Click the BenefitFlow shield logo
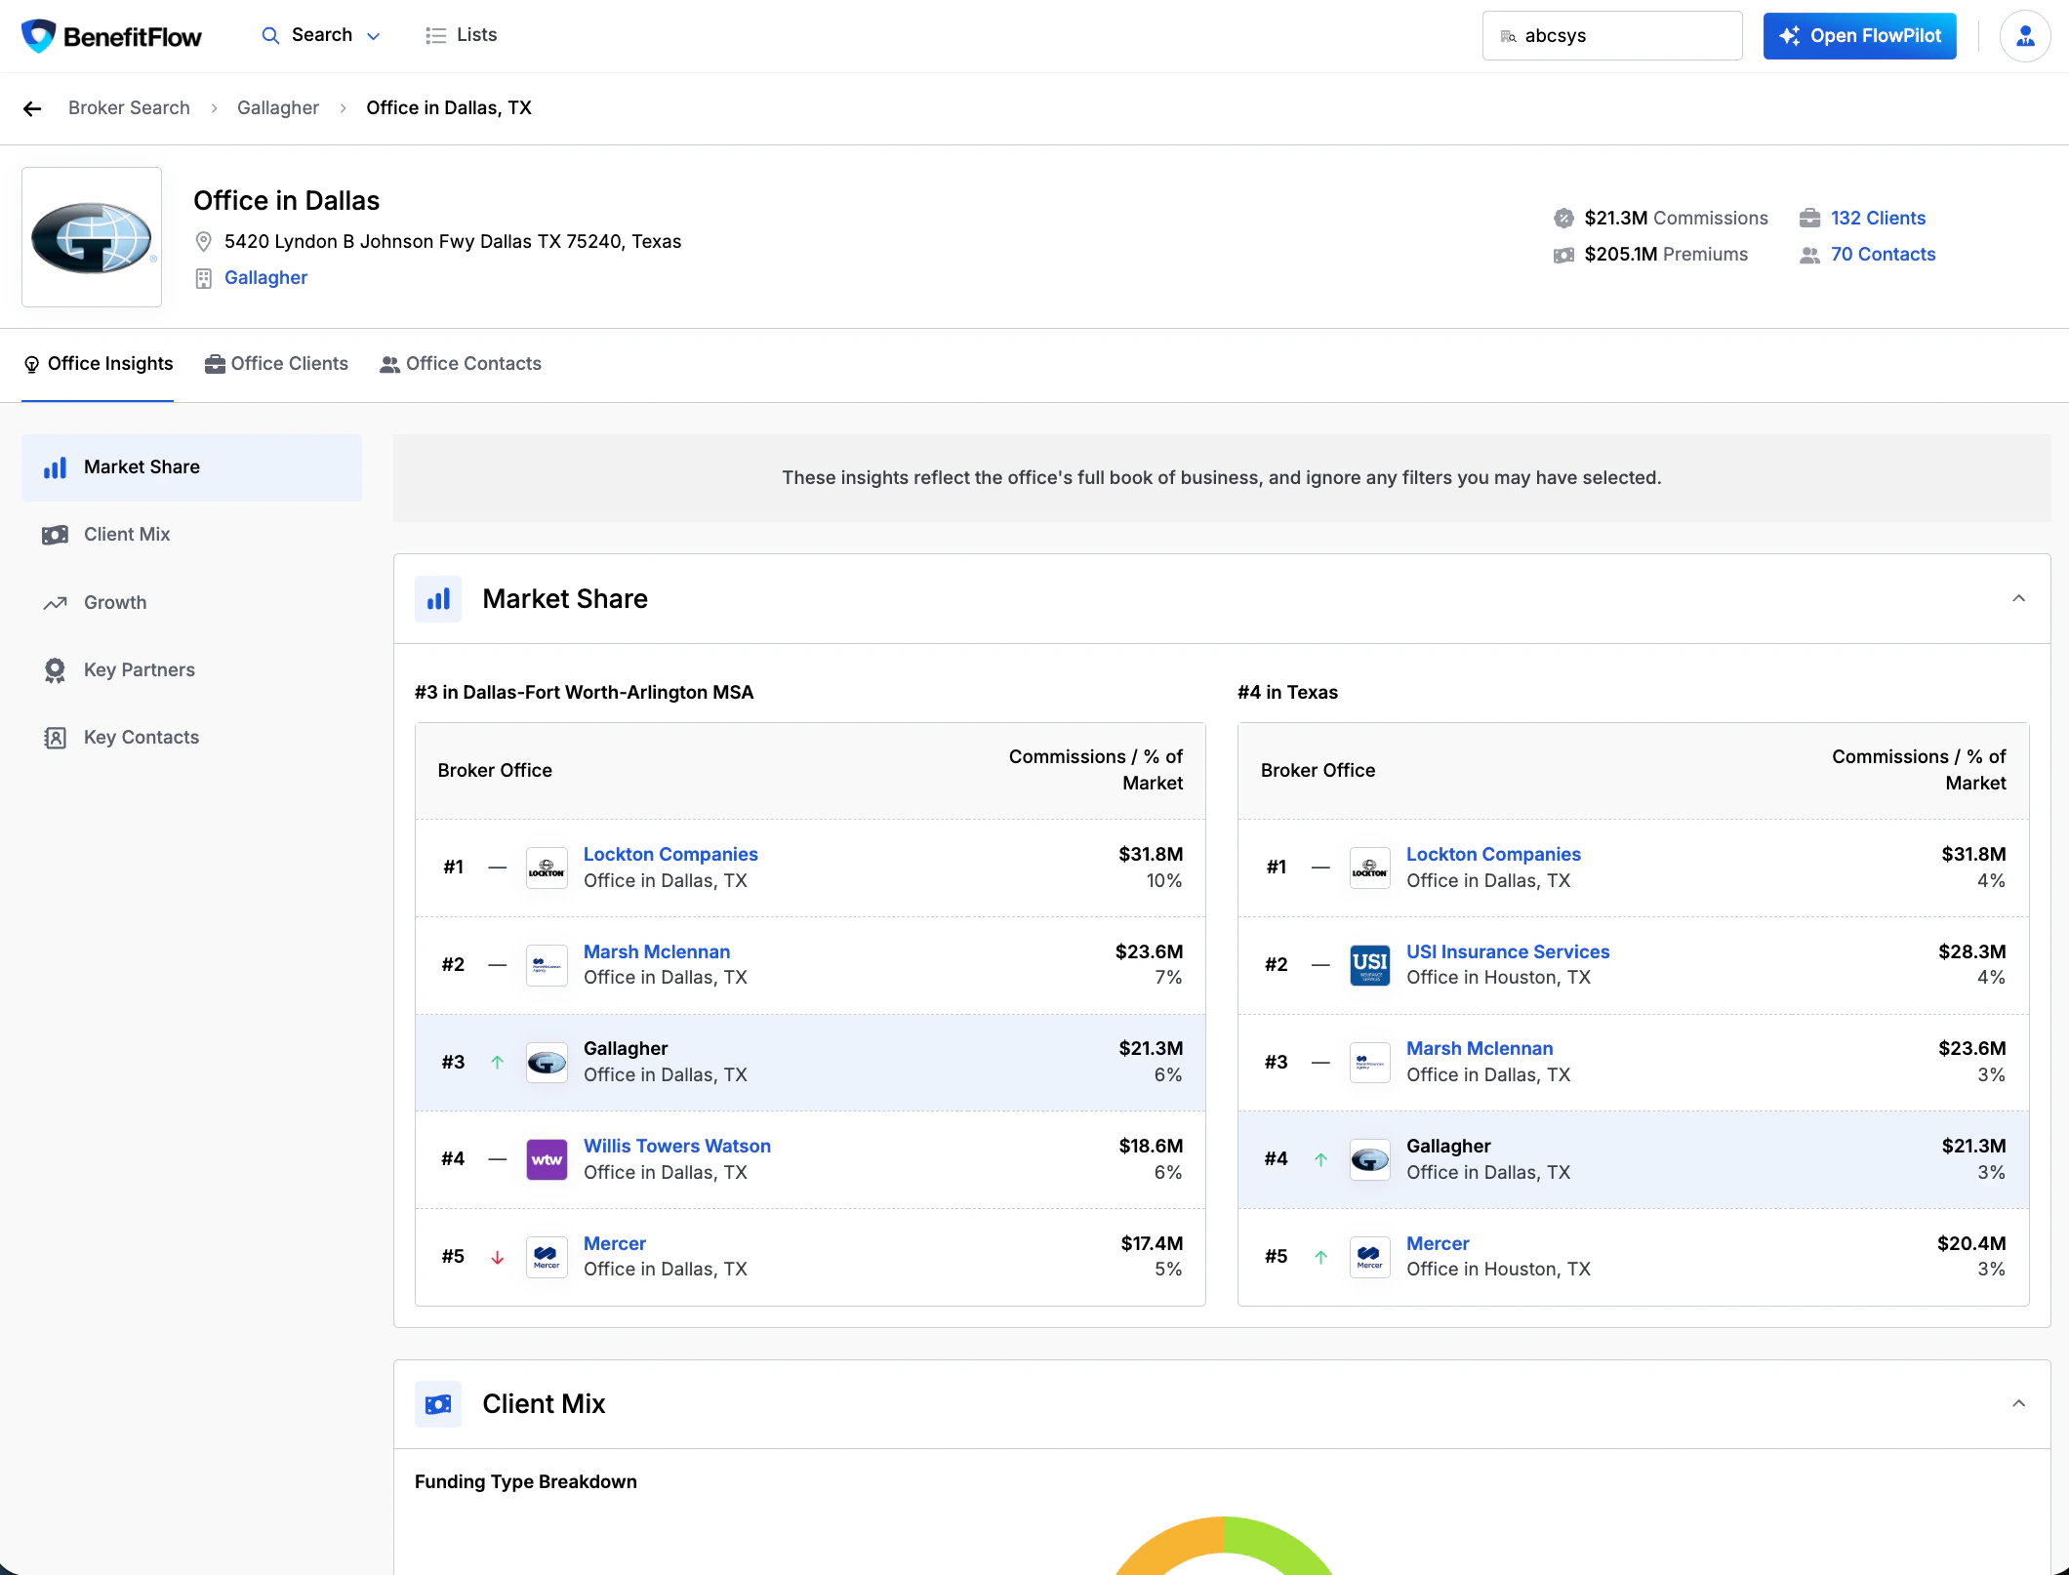The image size is (2069, 1575). click(x=38, y=35)
